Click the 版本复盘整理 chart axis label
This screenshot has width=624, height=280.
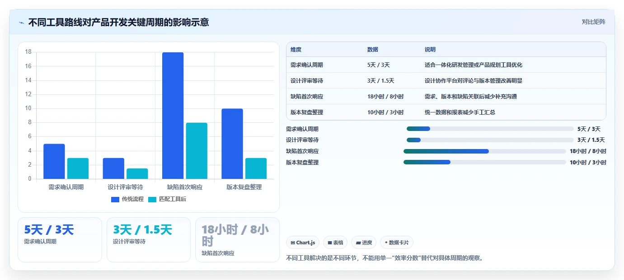click(244, 187)
